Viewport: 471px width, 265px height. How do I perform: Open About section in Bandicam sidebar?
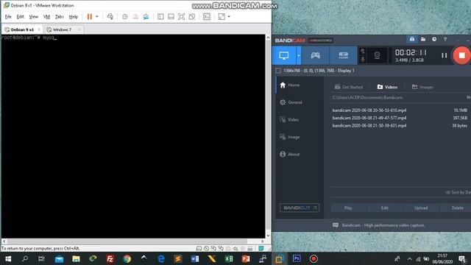[x=289, y=154]
